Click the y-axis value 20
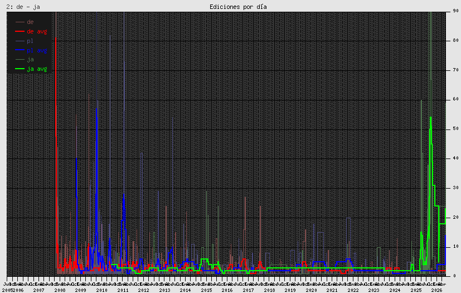This screenshot has height=293, width=461. tap(456, 217)
